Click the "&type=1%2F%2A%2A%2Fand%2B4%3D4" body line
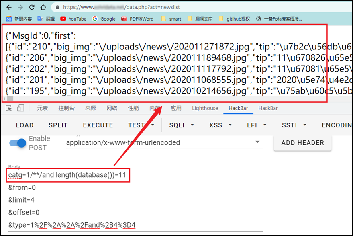The height and width of the screenshot is (236, 353). (72, 225)
